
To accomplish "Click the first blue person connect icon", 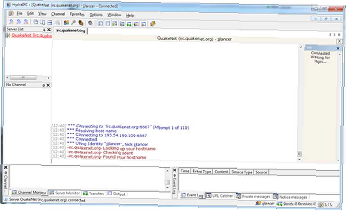I will coord(11,22).
